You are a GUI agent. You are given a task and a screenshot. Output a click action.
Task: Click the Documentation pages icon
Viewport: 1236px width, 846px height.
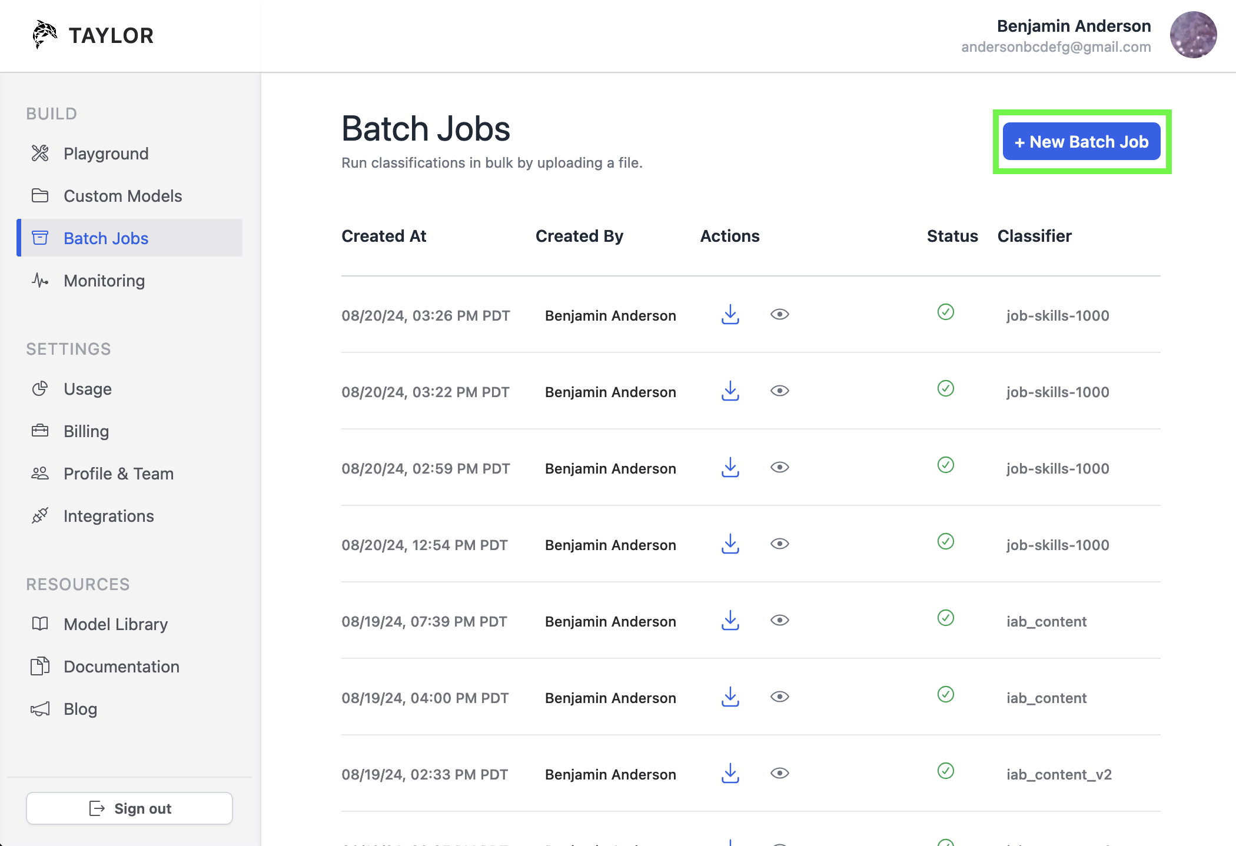pyautogui.click(x=40, y=666)
